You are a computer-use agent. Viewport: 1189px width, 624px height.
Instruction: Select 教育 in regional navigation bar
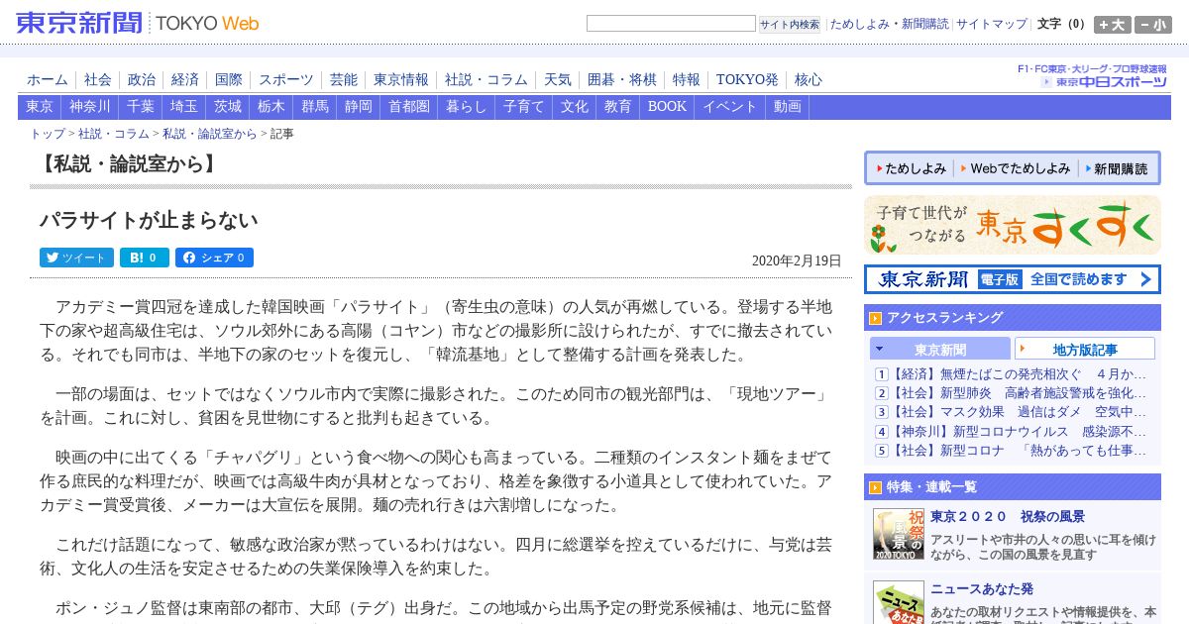point(618,107)
